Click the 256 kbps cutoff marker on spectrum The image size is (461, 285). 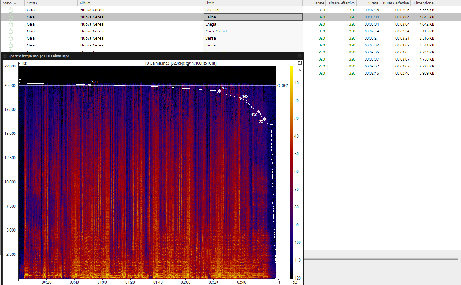(x=219, y=91)
